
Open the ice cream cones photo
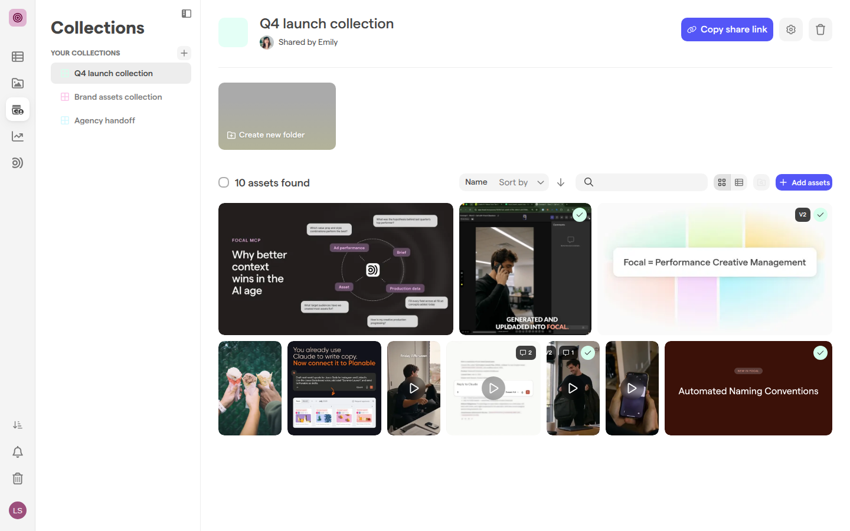point(250,388)
